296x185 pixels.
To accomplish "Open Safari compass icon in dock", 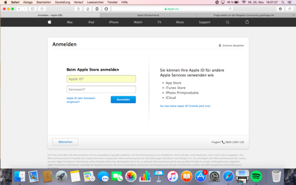I will (x=228, y=176).
